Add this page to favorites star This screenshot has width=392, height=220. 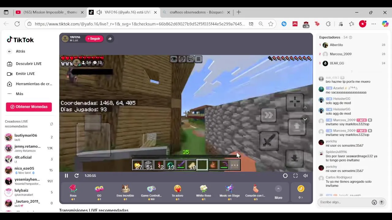coord(271,24)
